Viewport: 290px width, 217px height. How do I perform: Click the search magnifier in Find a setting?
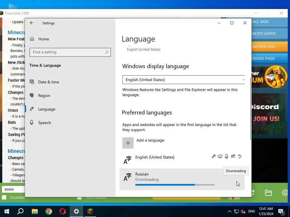107,52
